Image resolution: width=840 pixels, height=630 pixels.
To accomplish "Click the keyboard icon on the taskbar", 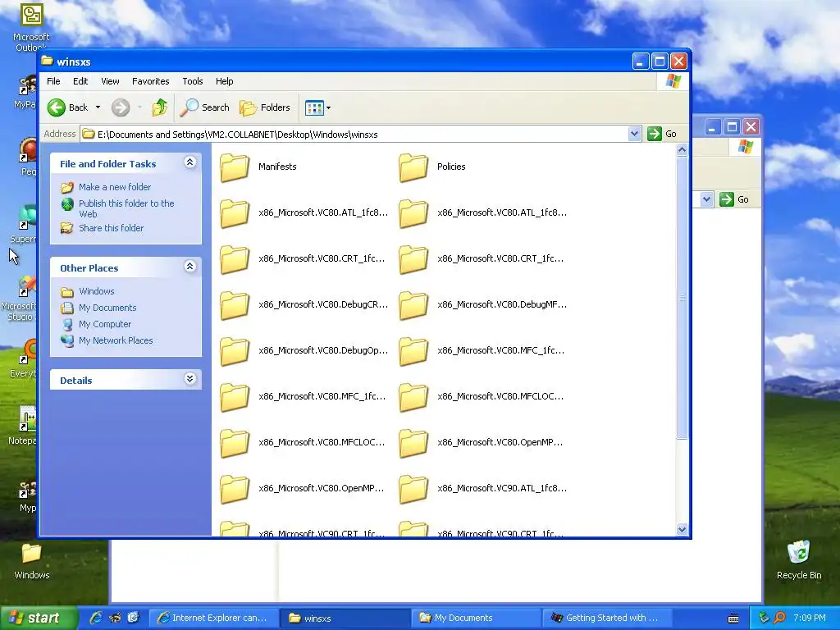I will pyautogui.click(x=733, y=619).
